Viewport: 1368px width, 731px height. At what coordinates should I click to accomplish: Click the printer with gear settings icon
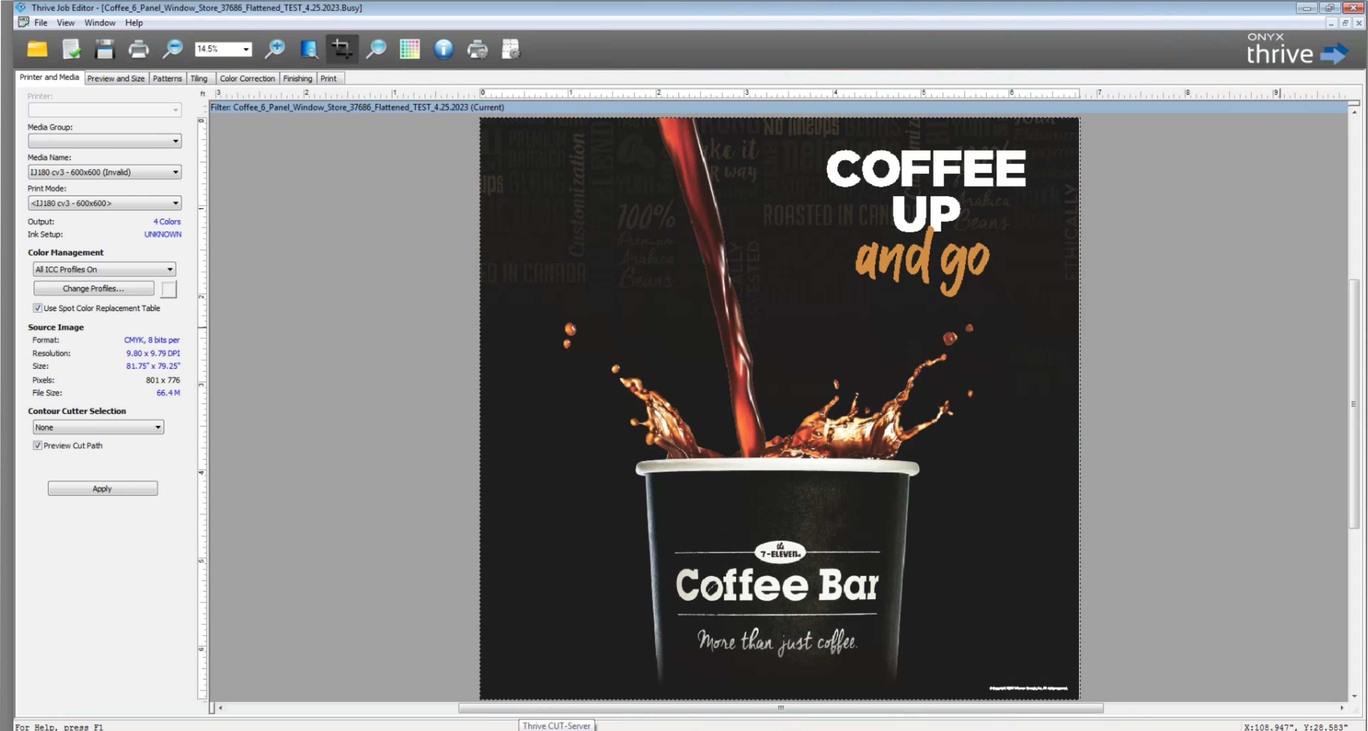pos(477,49)
